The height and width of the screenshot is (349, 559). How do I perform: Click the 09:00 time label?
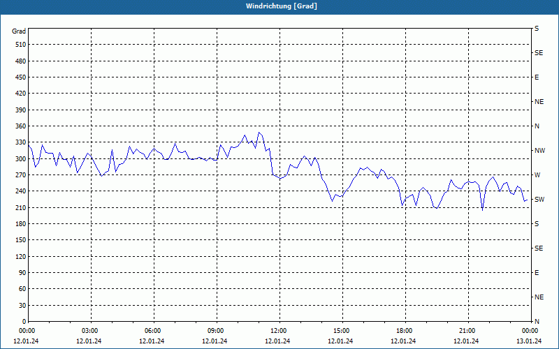[216, 331]
